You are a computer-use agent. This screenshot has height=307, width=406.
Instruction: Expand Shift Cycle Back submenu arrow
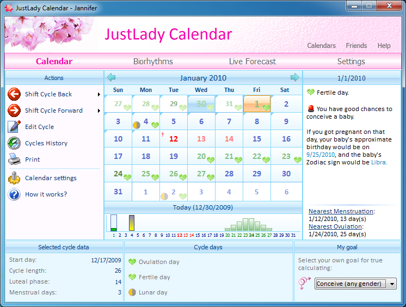pos(99,94)
